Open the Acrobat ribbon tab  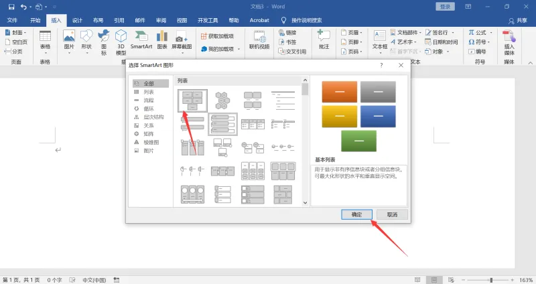click(x=259, y=20)
